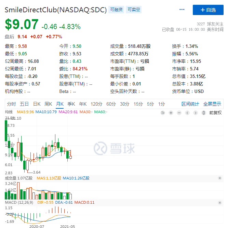Click the SmileDirectClub(NASDAQ:SDC) title
The width and height of the screenshot is (227, 228).
tap(56, 10)
